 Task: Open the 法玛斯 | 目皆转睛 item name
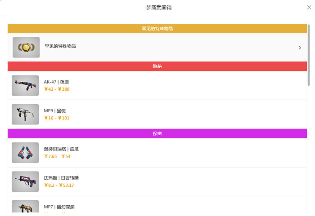point(61,178)
